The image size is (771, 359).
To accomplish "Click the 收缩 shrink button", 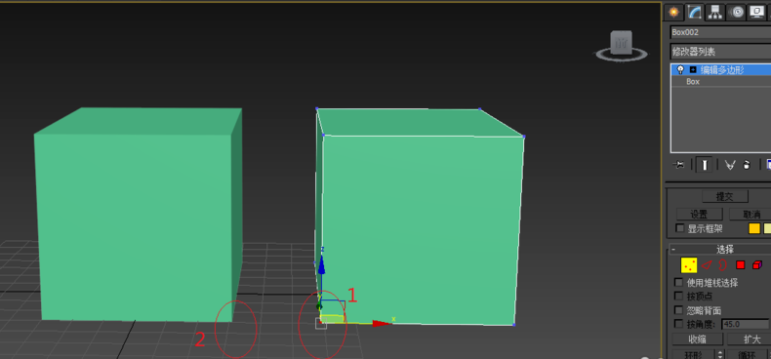I will [697, 339].
